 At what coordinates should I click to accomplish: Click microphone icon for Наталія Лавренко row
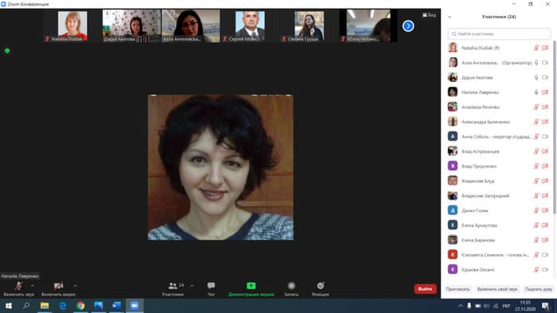tap(536, 92)
